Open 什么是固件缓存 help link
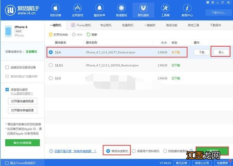 pyautogui.click(x=22, y=93)
